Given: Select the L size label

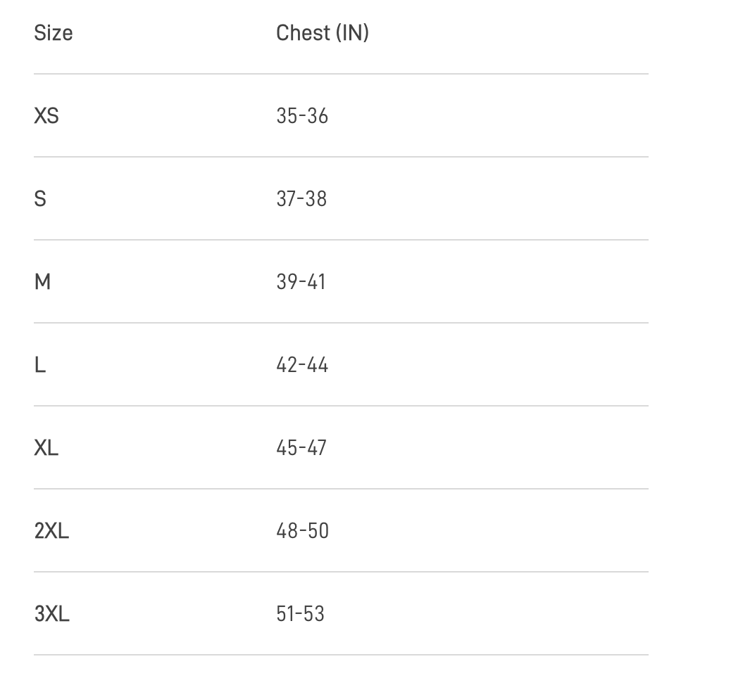Looking at the screenshot, I should point(40,365).
